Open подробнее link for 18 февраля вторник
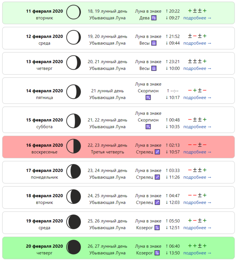Image resolution: width=237 pixels, height=260 pixels. (x=197, y=203)
